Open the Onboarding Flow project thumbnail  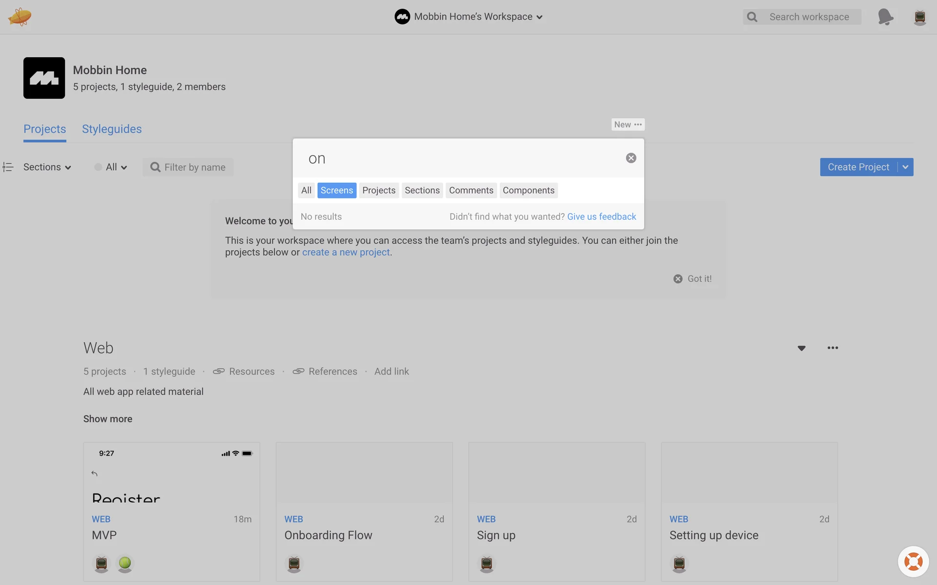click(x=364, y=473)
